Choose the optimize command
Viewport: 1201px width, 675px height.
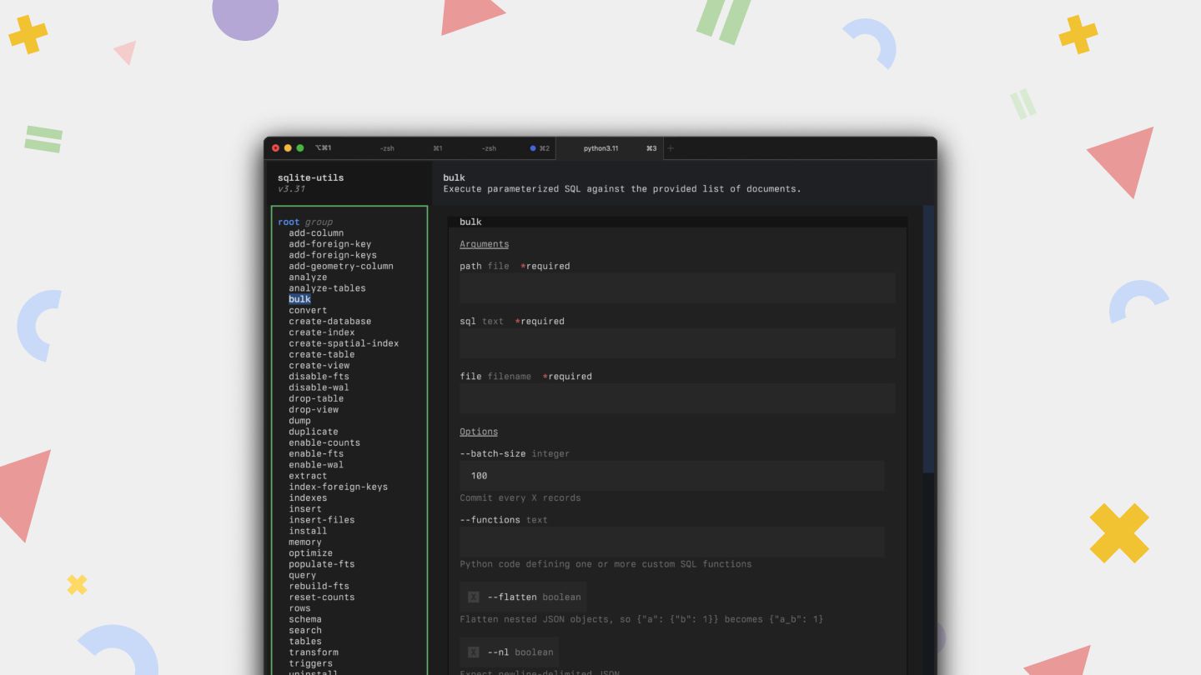[311, 552]
